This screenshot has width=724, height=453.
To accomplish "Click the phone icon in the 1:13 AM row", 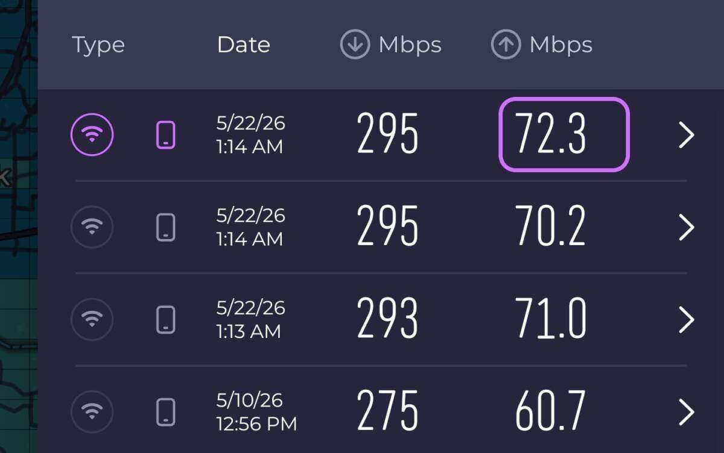I will (x=166, y=319).
